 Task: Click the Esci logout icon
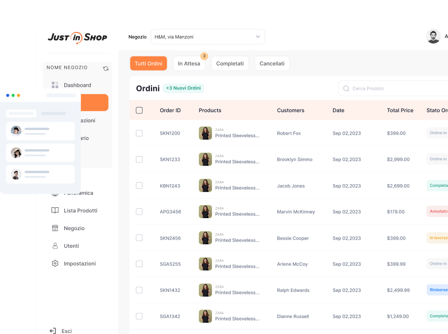[53, 331]
